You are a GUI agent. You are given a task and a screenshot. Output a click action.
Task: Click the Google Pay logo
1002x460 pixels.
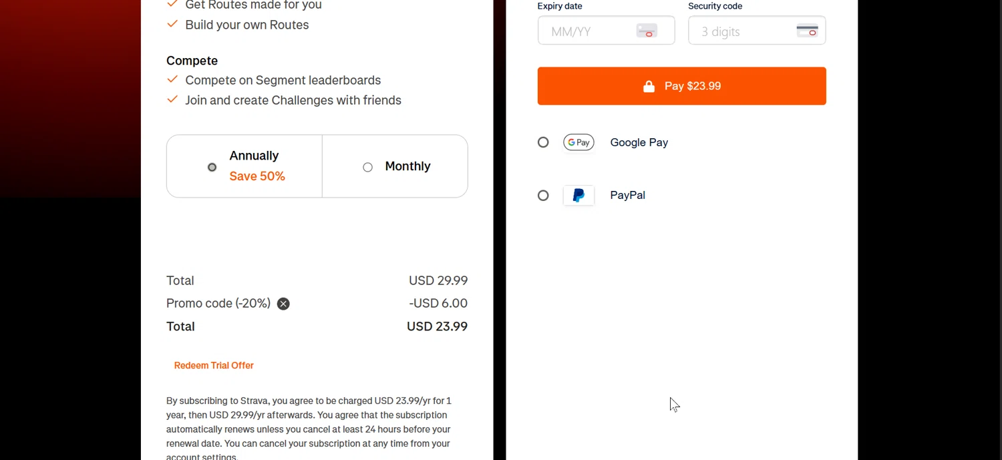[578, 142]
